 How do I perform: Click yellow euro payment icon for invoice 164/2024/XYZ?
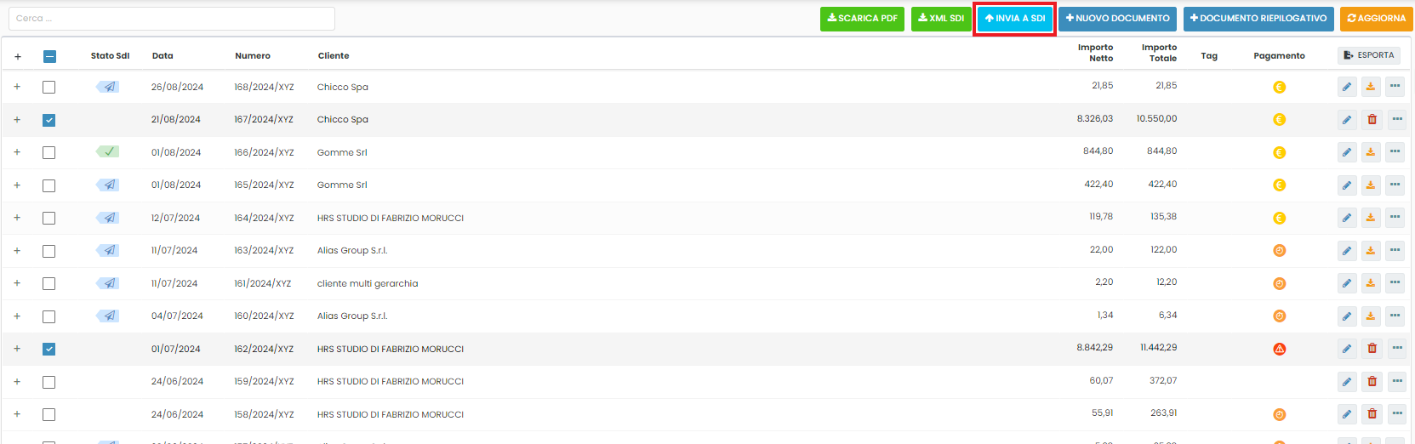tap(1279, 218)
